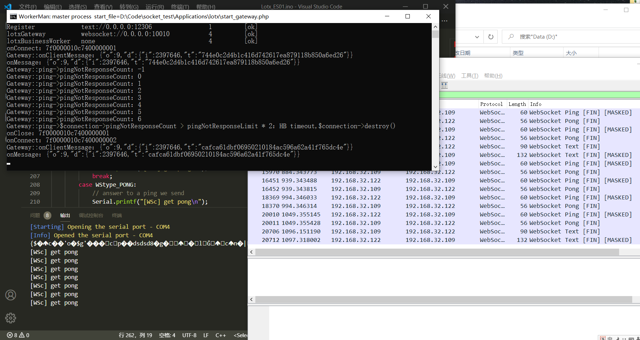
Task: Open the 转到(G) menu in VS Code
Action: click(x=129, y=7)
